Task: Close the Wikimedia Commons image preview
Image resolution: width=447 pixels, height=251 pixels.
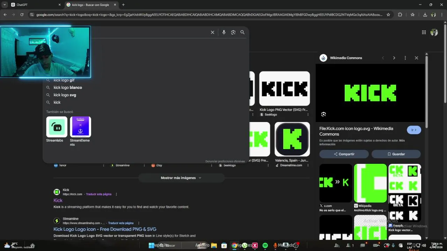Action: click(x=416, y=58)
